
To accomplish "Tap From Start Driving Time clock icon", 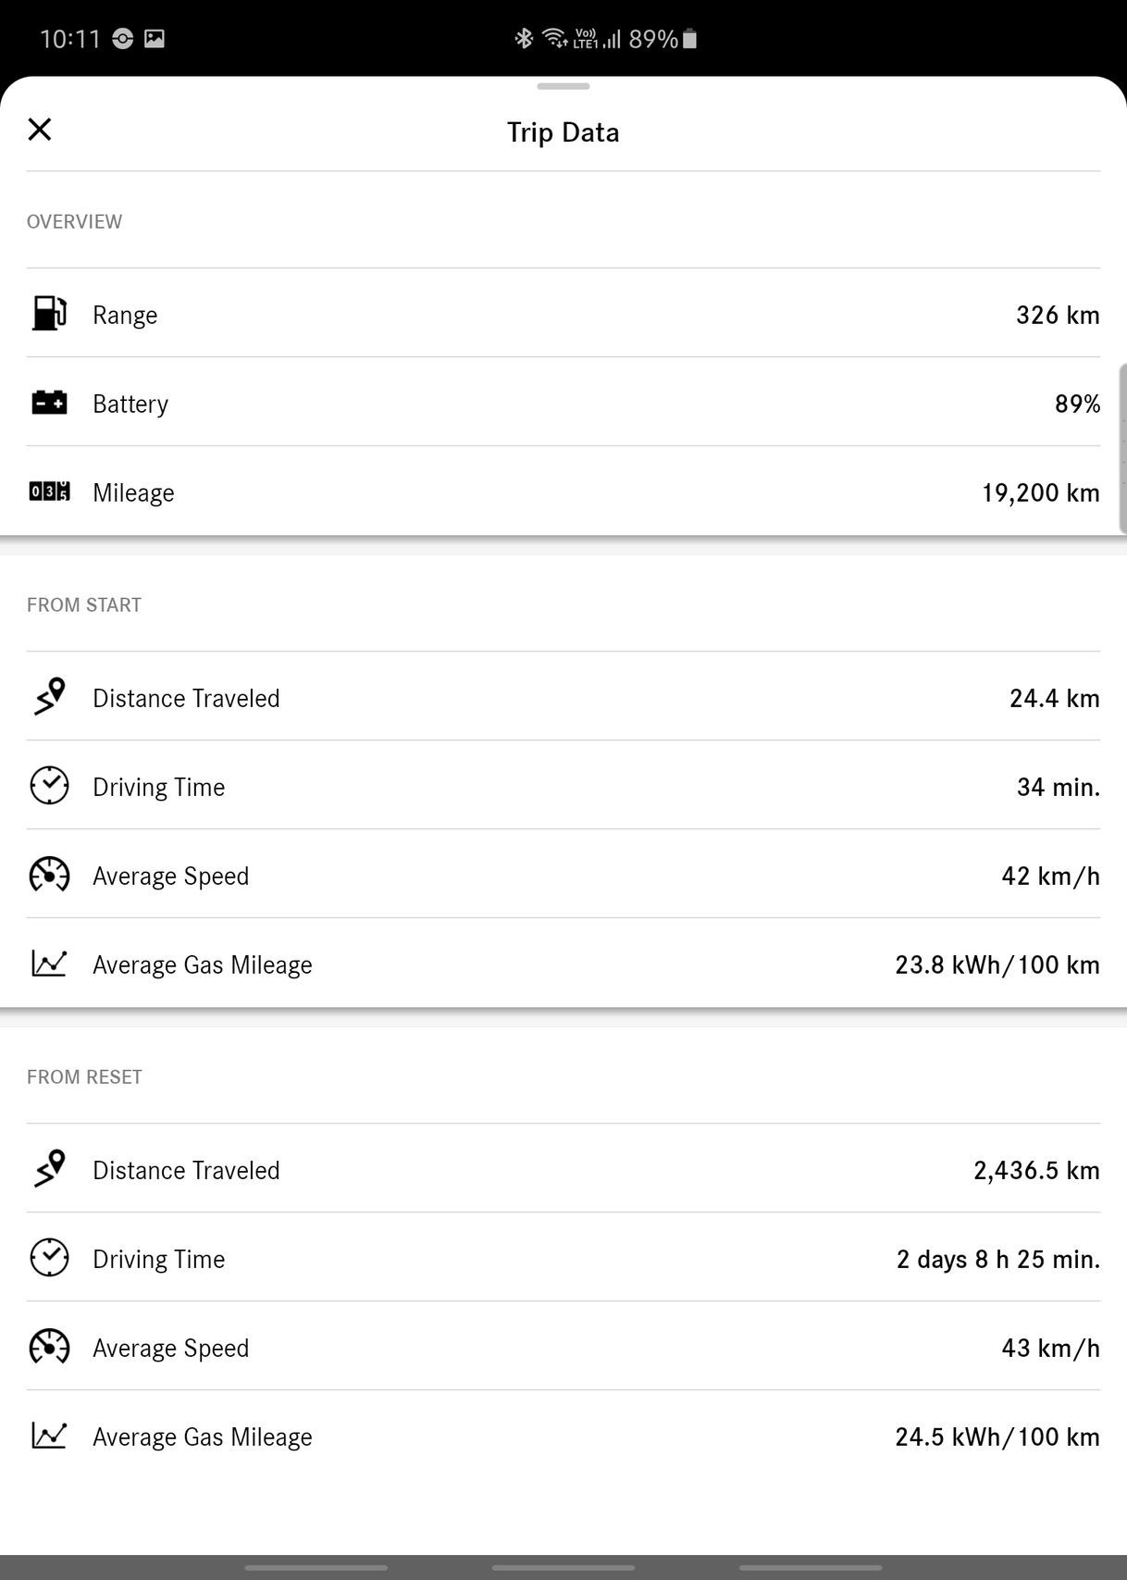I will pyautogui.click(x=49, y=786).
